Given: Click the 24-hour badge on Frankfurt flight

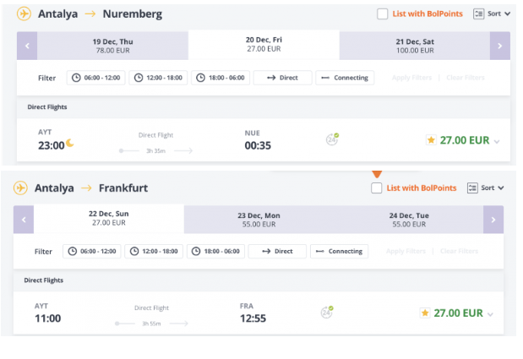Looking at the screenshot, I should 327,312.
